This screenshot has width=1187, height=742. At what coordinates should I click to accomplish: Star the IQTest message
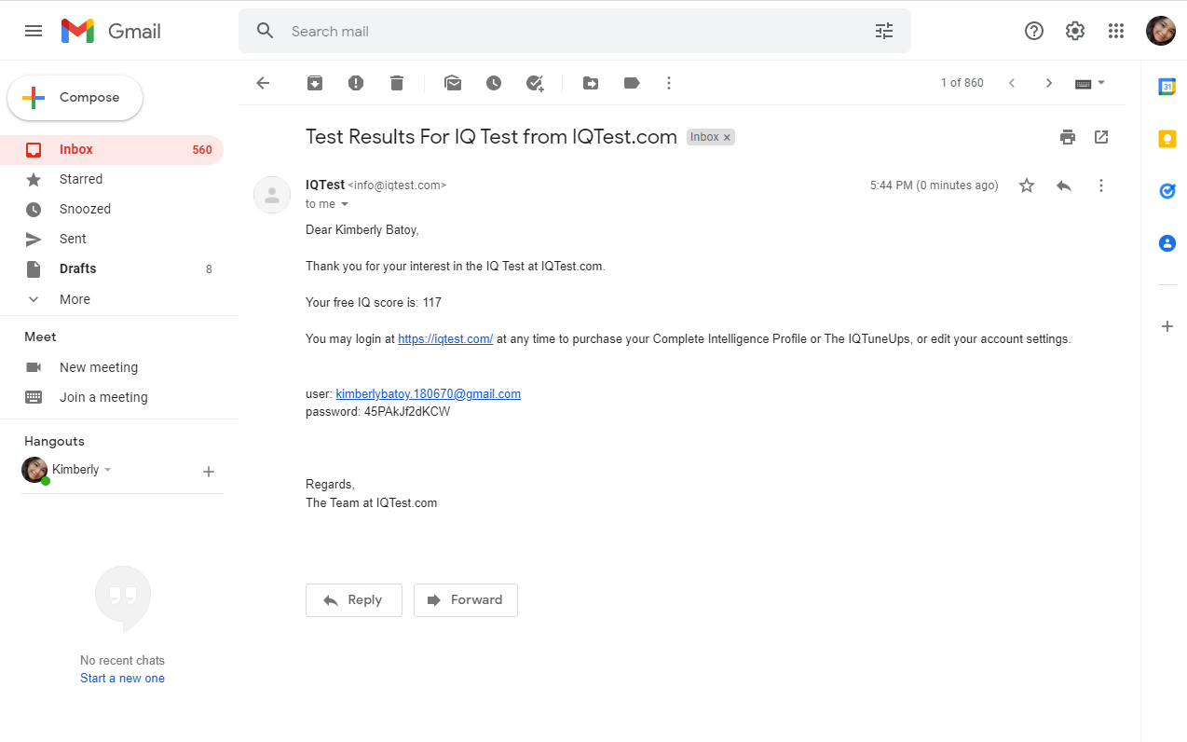(1026, 185)
